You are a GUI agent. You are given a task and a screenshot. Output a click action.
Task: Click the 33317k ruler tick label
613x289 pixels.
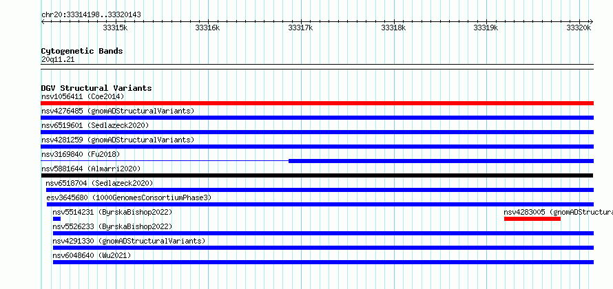point(300,28)
